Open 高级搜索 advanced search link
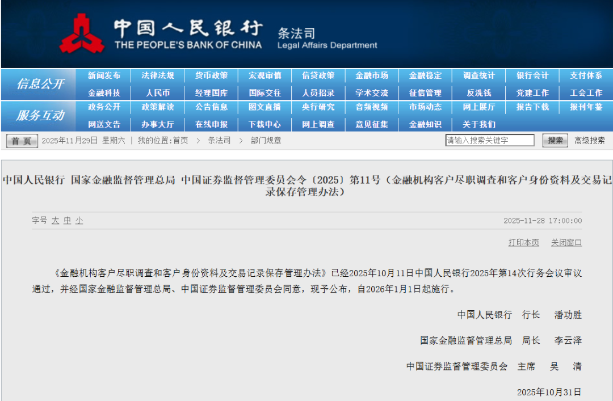This screenshot has width=613, height=401. [x=590, y=141]
